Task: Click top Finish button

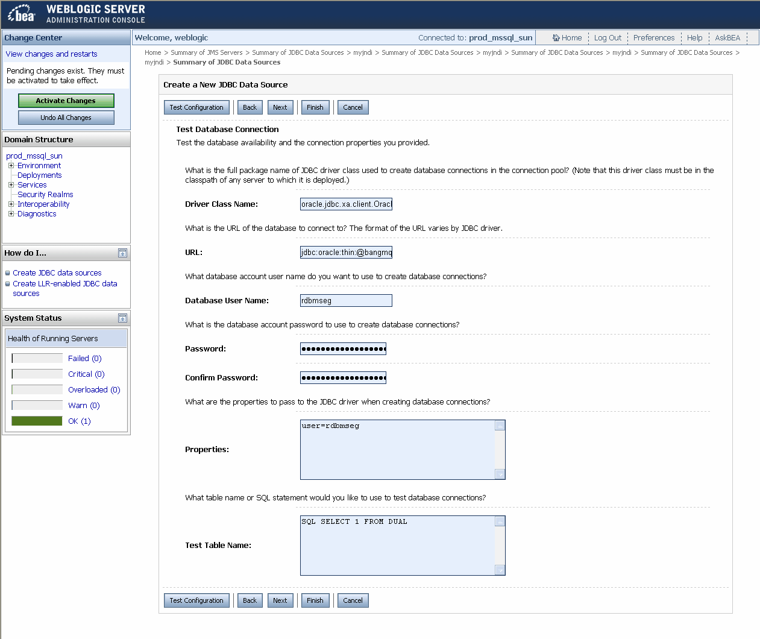Action: [x=315, y=107]
